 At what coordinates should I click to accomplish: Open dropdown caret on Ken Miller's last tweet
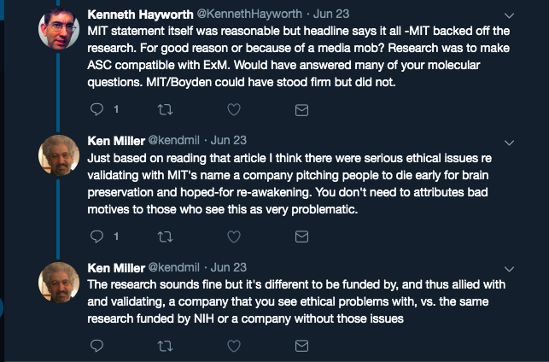pyautogui.click(x=509, y=269)
